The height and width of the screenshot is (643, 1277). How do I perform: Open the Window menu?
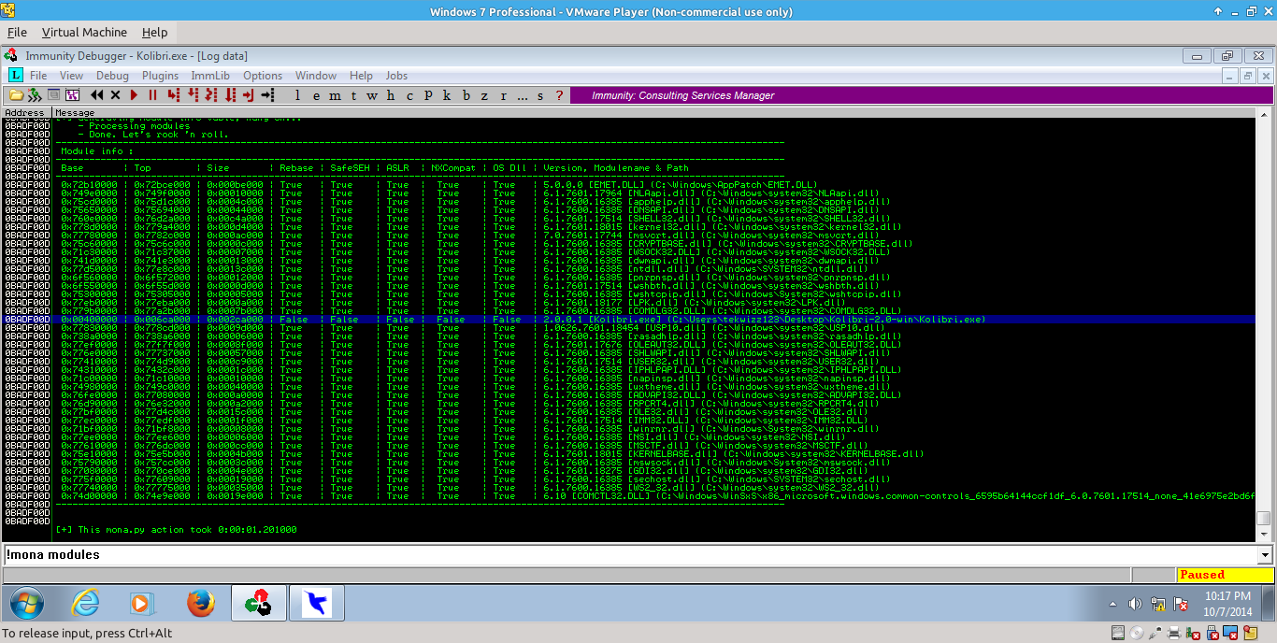coord(316,76)
